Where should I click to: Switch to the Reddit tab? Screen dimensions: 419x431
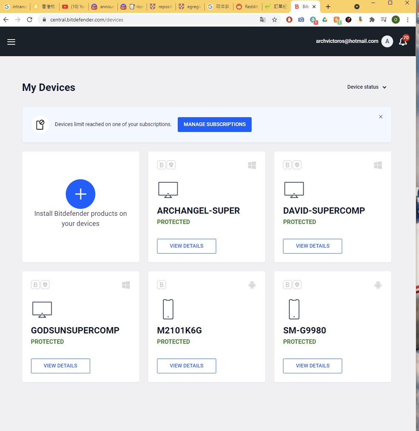(248, 7)
